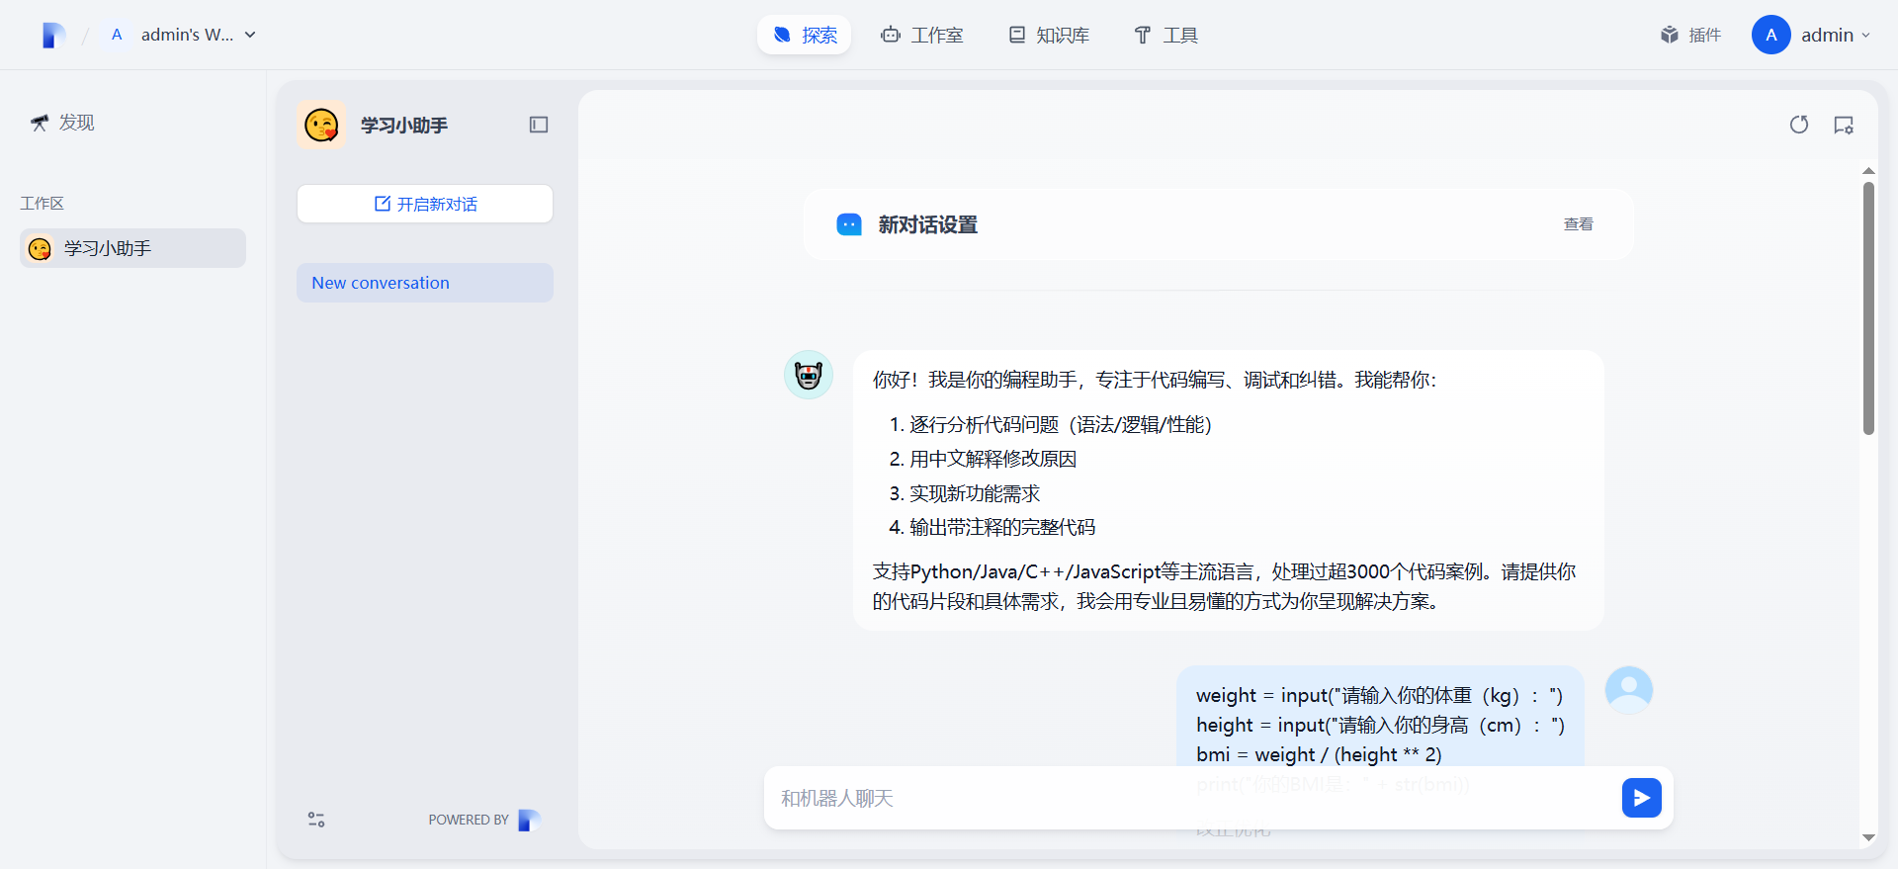Collapse the conversation sidebar panel
Viewport: 1898px width, 869px height.
point(539,125)
